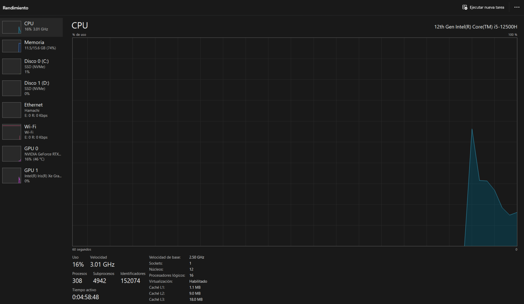Click the 'Núcleos:' label

(x=156, y=269)
